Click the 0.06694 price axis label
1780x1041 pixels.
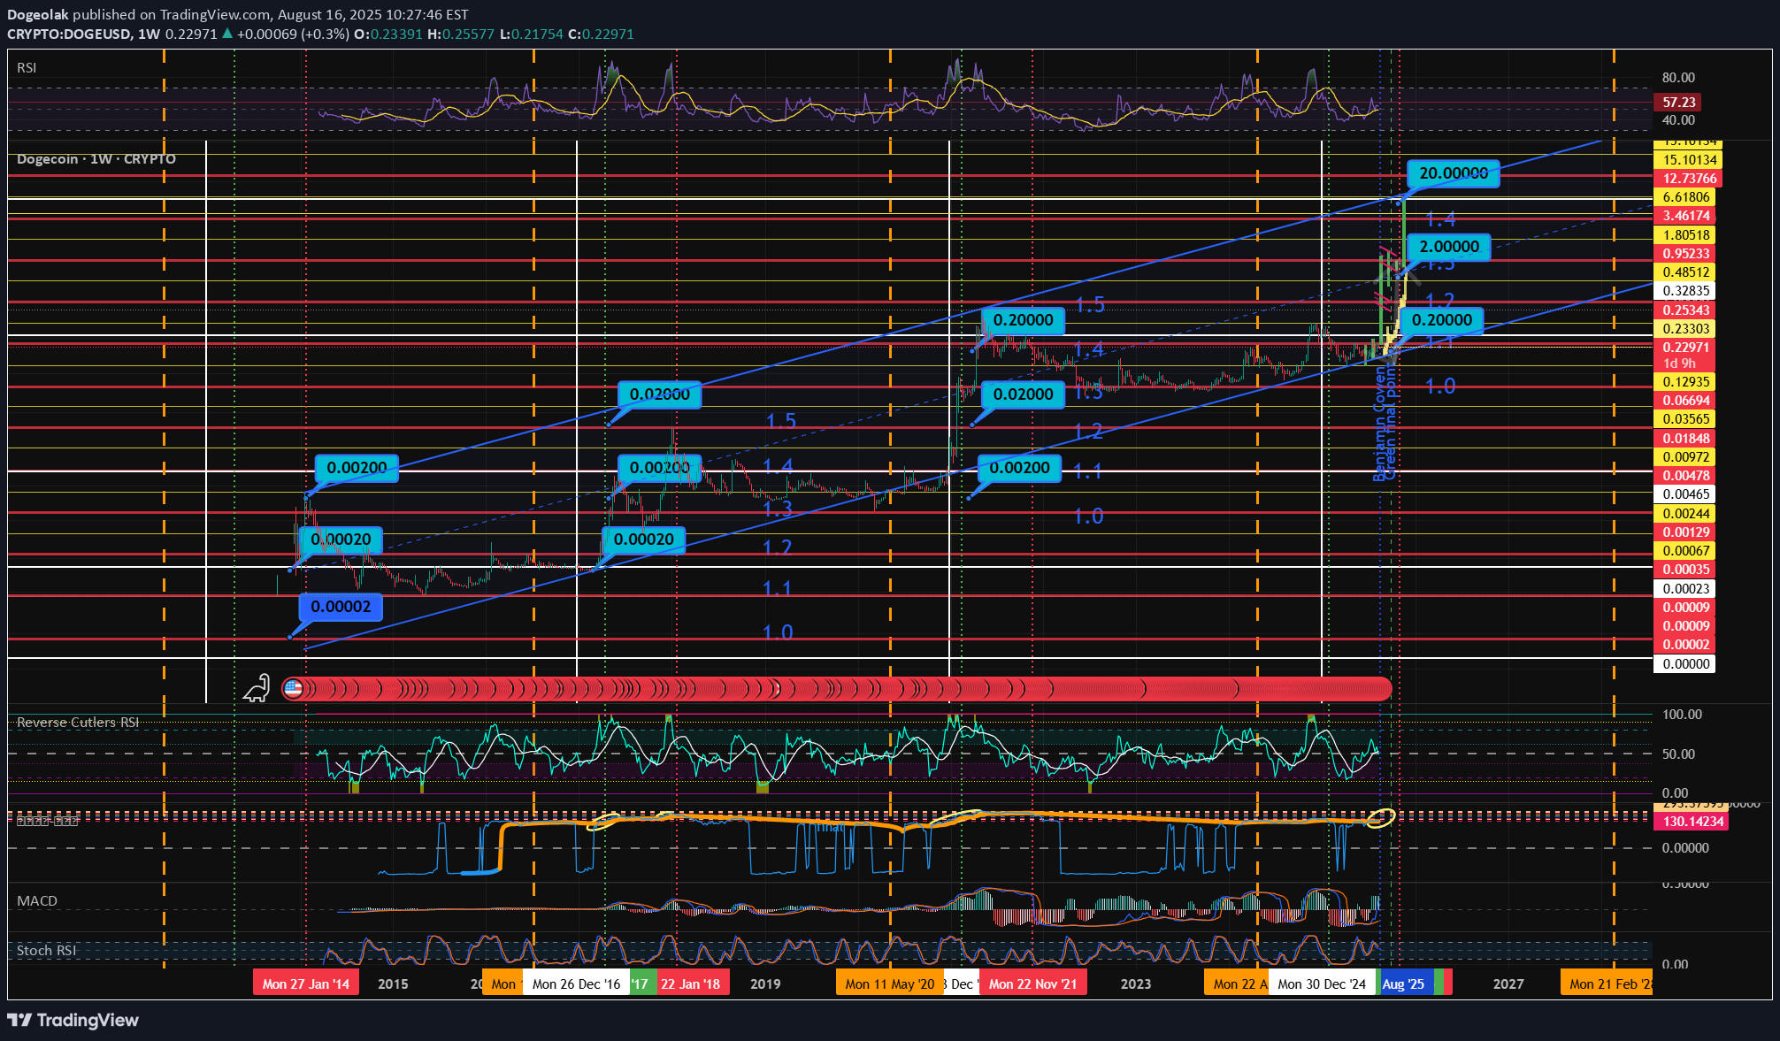point(1684,401)
